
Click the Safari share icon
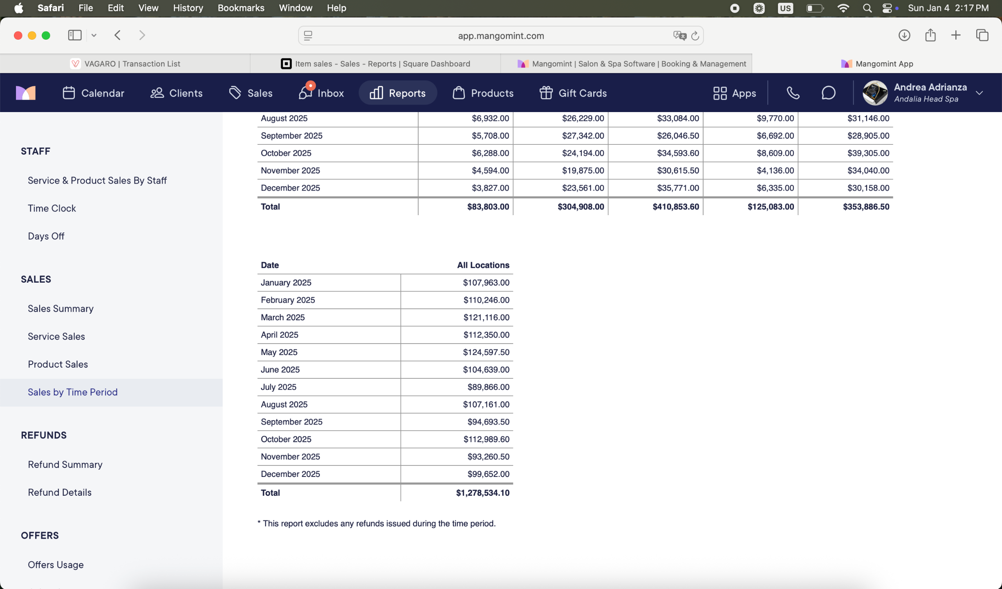[x=930, y=35]
